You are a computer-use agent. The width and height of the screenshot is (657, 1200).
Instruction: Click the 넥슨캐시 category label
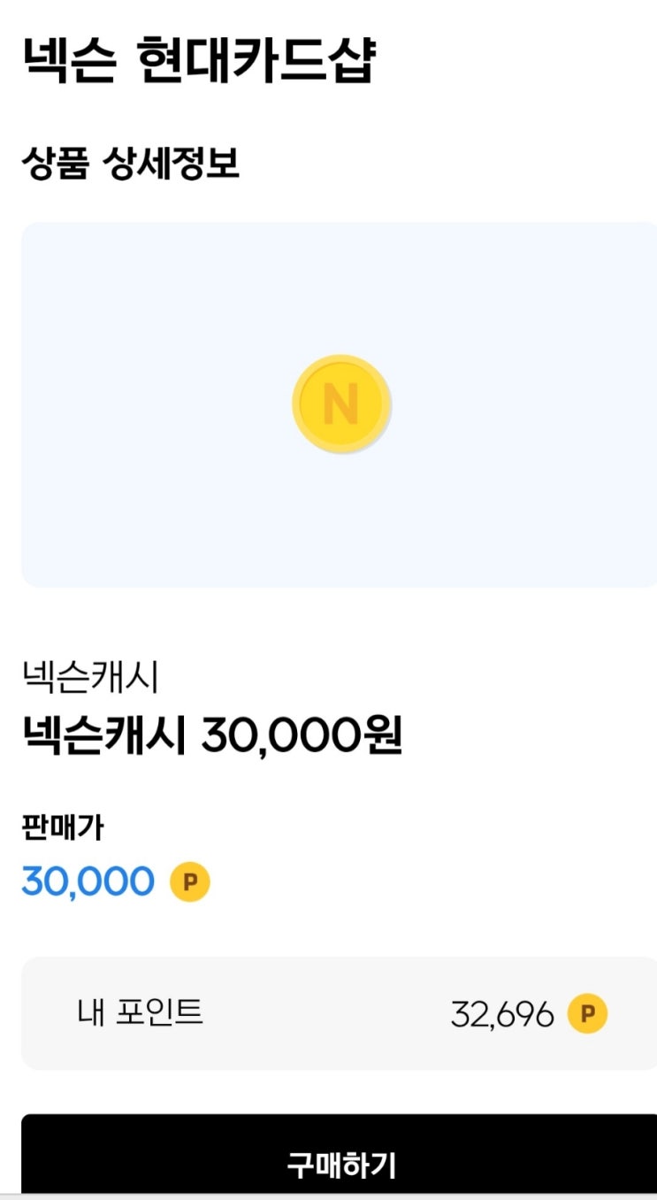[x=89, y=679]
